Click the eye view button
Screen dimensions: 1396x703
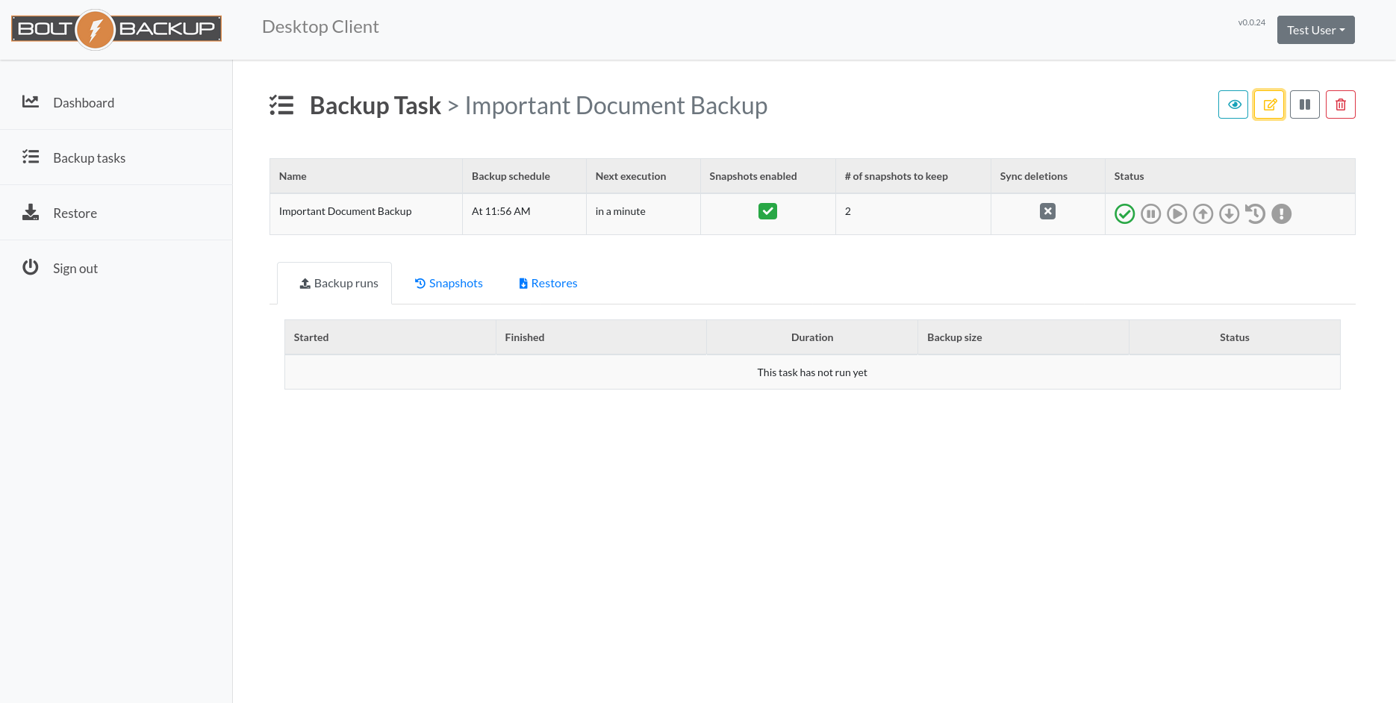pyautogui.click(x=1233, y=104)
